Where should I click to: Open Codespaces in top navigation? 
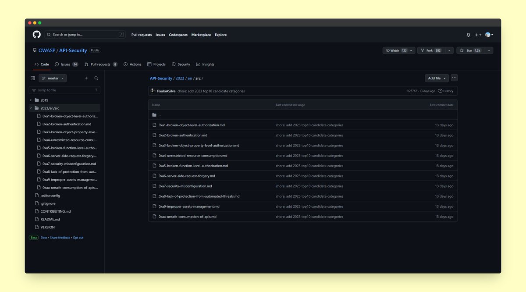178,35
